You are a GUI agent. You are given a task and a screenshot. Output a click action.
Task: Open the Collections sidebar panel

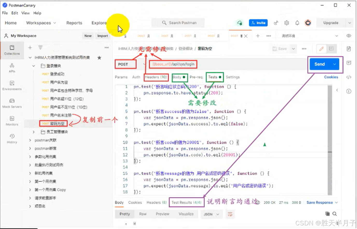pyautogui.click(x=12, y=50)
